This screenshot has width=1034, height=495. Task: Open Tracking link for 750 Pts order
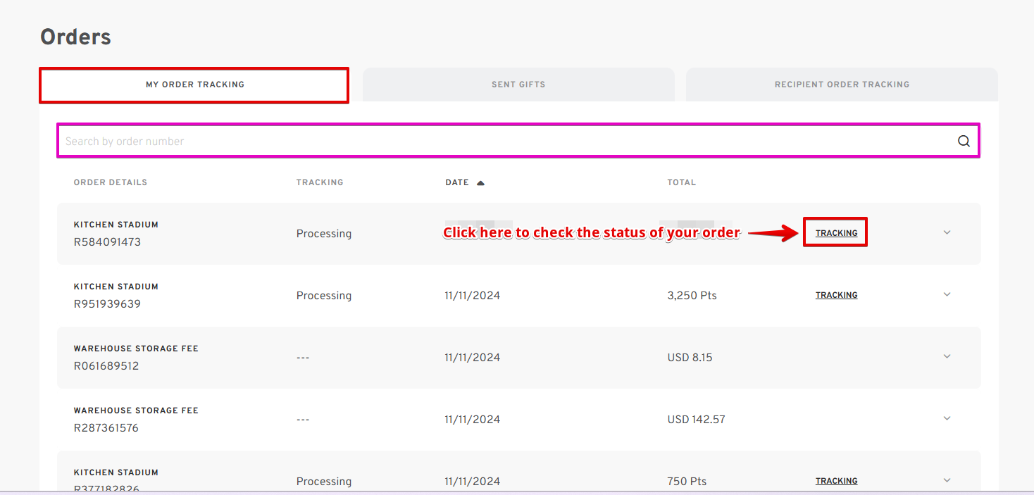(836, 481)
